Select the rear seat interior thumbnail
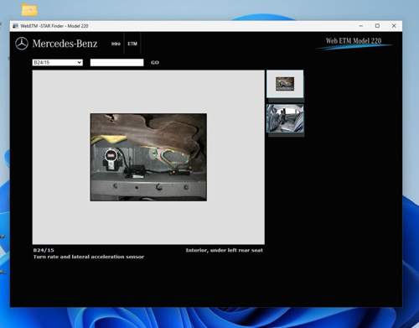The width and height of the screenshot is (419, 328). 285,118
